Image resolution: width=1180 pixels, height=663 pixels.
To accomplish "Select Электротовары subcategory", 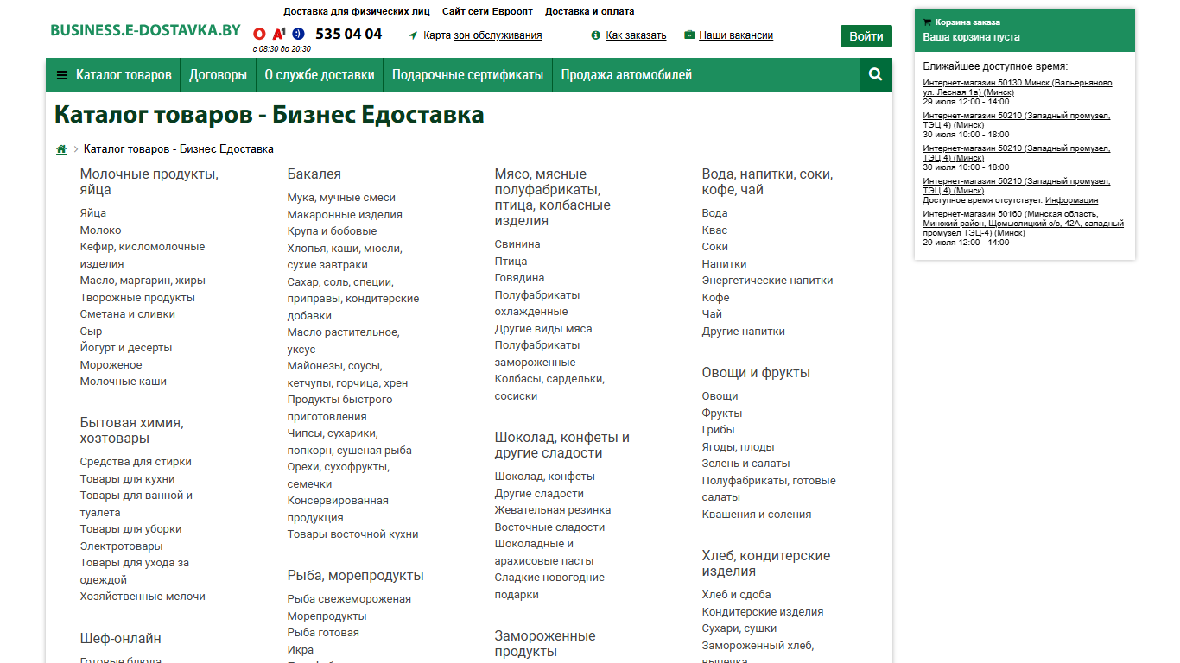I will [x=121, y=546].
